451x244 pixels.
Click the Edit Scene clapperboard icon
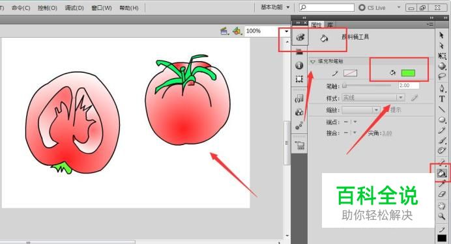click(224, 31)
